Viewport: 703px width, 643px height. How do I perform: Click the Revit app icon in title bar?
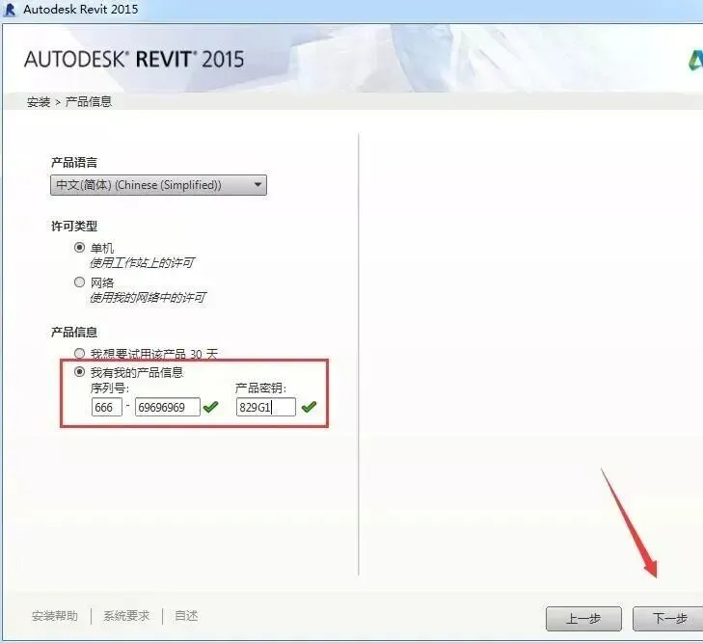click(9, 10)
